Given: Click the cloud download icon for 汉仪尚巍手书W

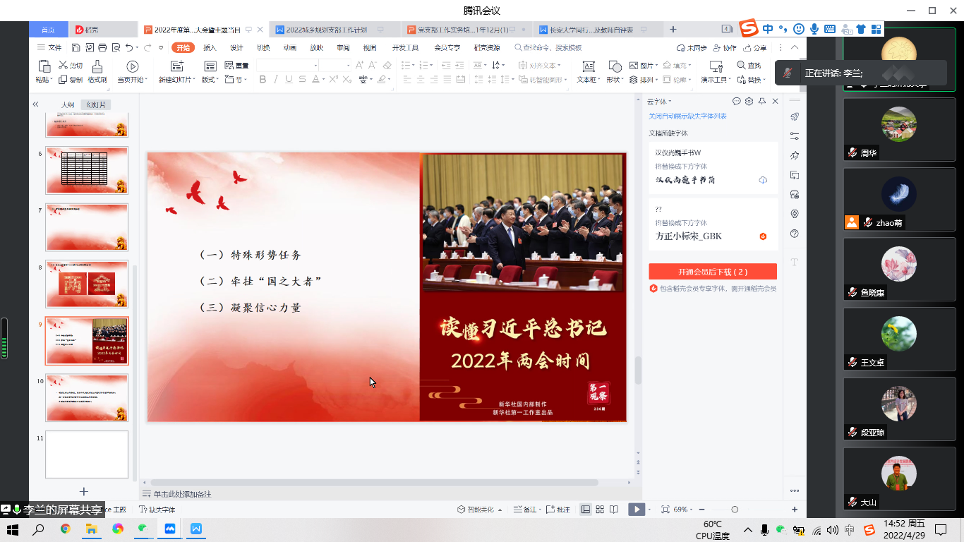Looking at the screenshot, I should 763,180.
